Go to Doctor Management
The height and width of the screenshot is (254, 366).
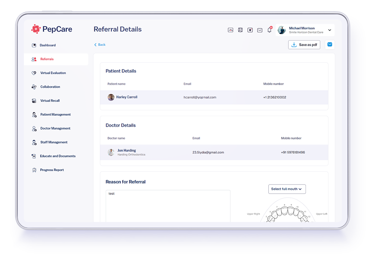pos(55,128)
